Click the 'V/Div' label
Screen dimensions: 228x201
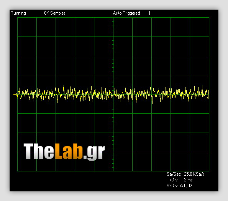pyautogui.click(x=172, y=186)
